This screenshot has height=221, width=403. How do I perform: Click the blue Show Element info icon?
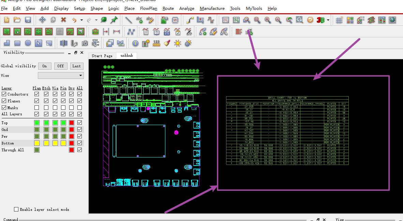[x=135, y=43]
